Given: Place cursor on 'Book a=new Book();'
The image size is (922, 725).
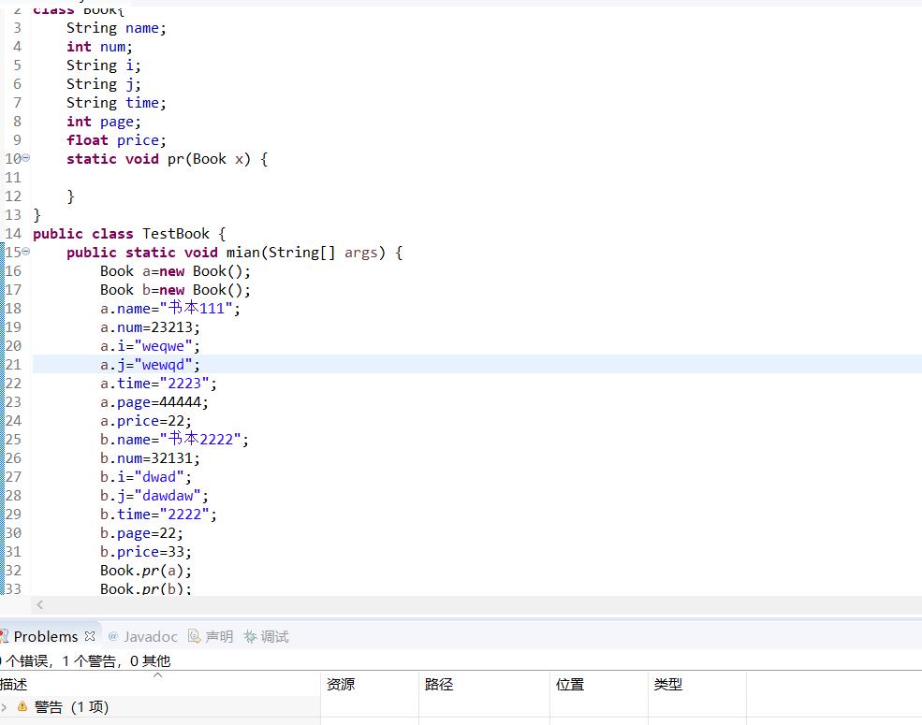Looking at the screenshot, I should [x=175, y=271].
